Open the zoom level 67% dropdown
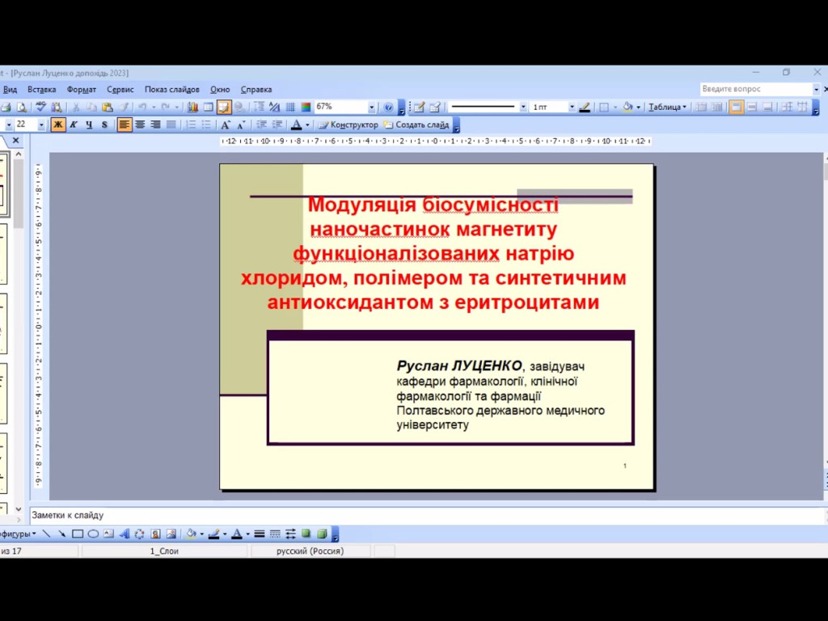828x621 pixels. [x=371, y=106]
